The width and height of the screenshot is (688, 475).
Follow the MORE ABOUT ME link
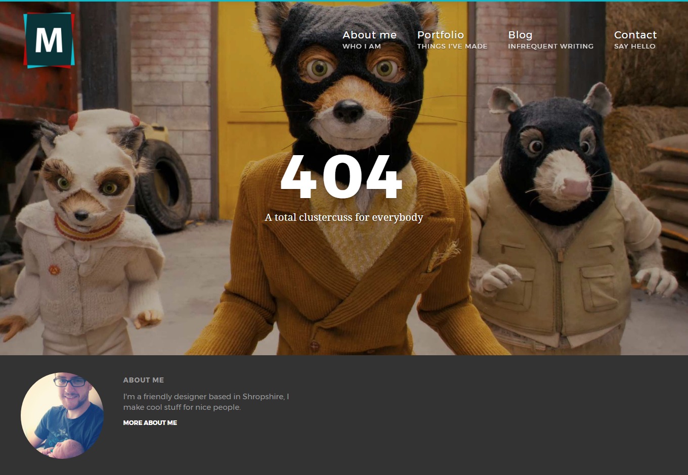coord(150,423)
